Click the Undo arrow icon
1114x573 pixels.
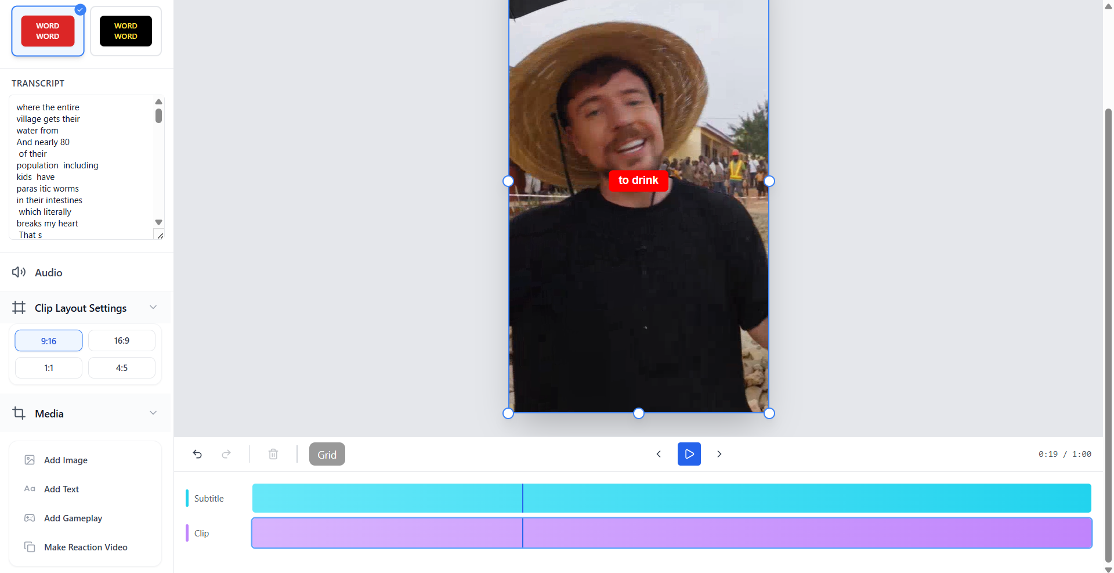(197, 454)
